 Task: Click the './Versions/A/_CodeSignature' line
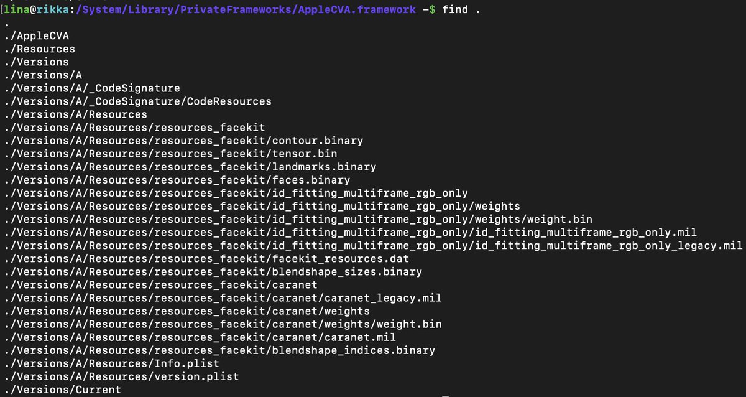click(x=92, y=88)
